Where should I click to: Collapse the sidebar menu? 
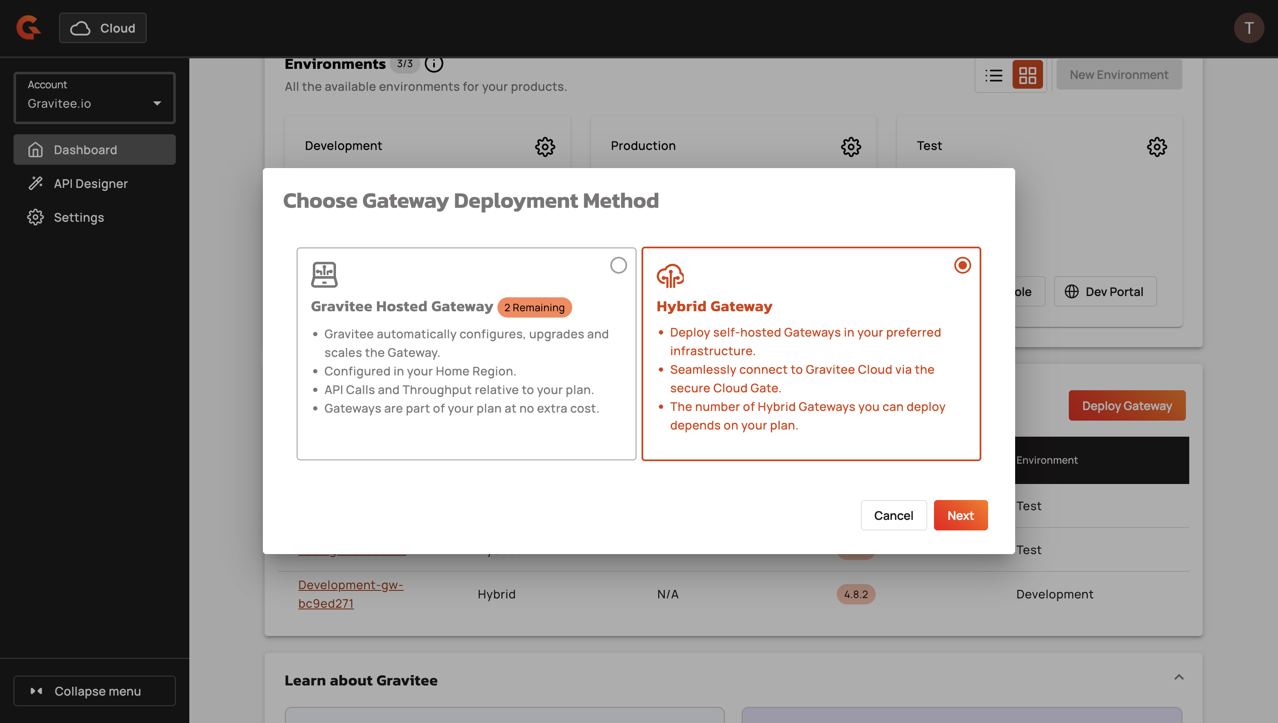[94, 691]
